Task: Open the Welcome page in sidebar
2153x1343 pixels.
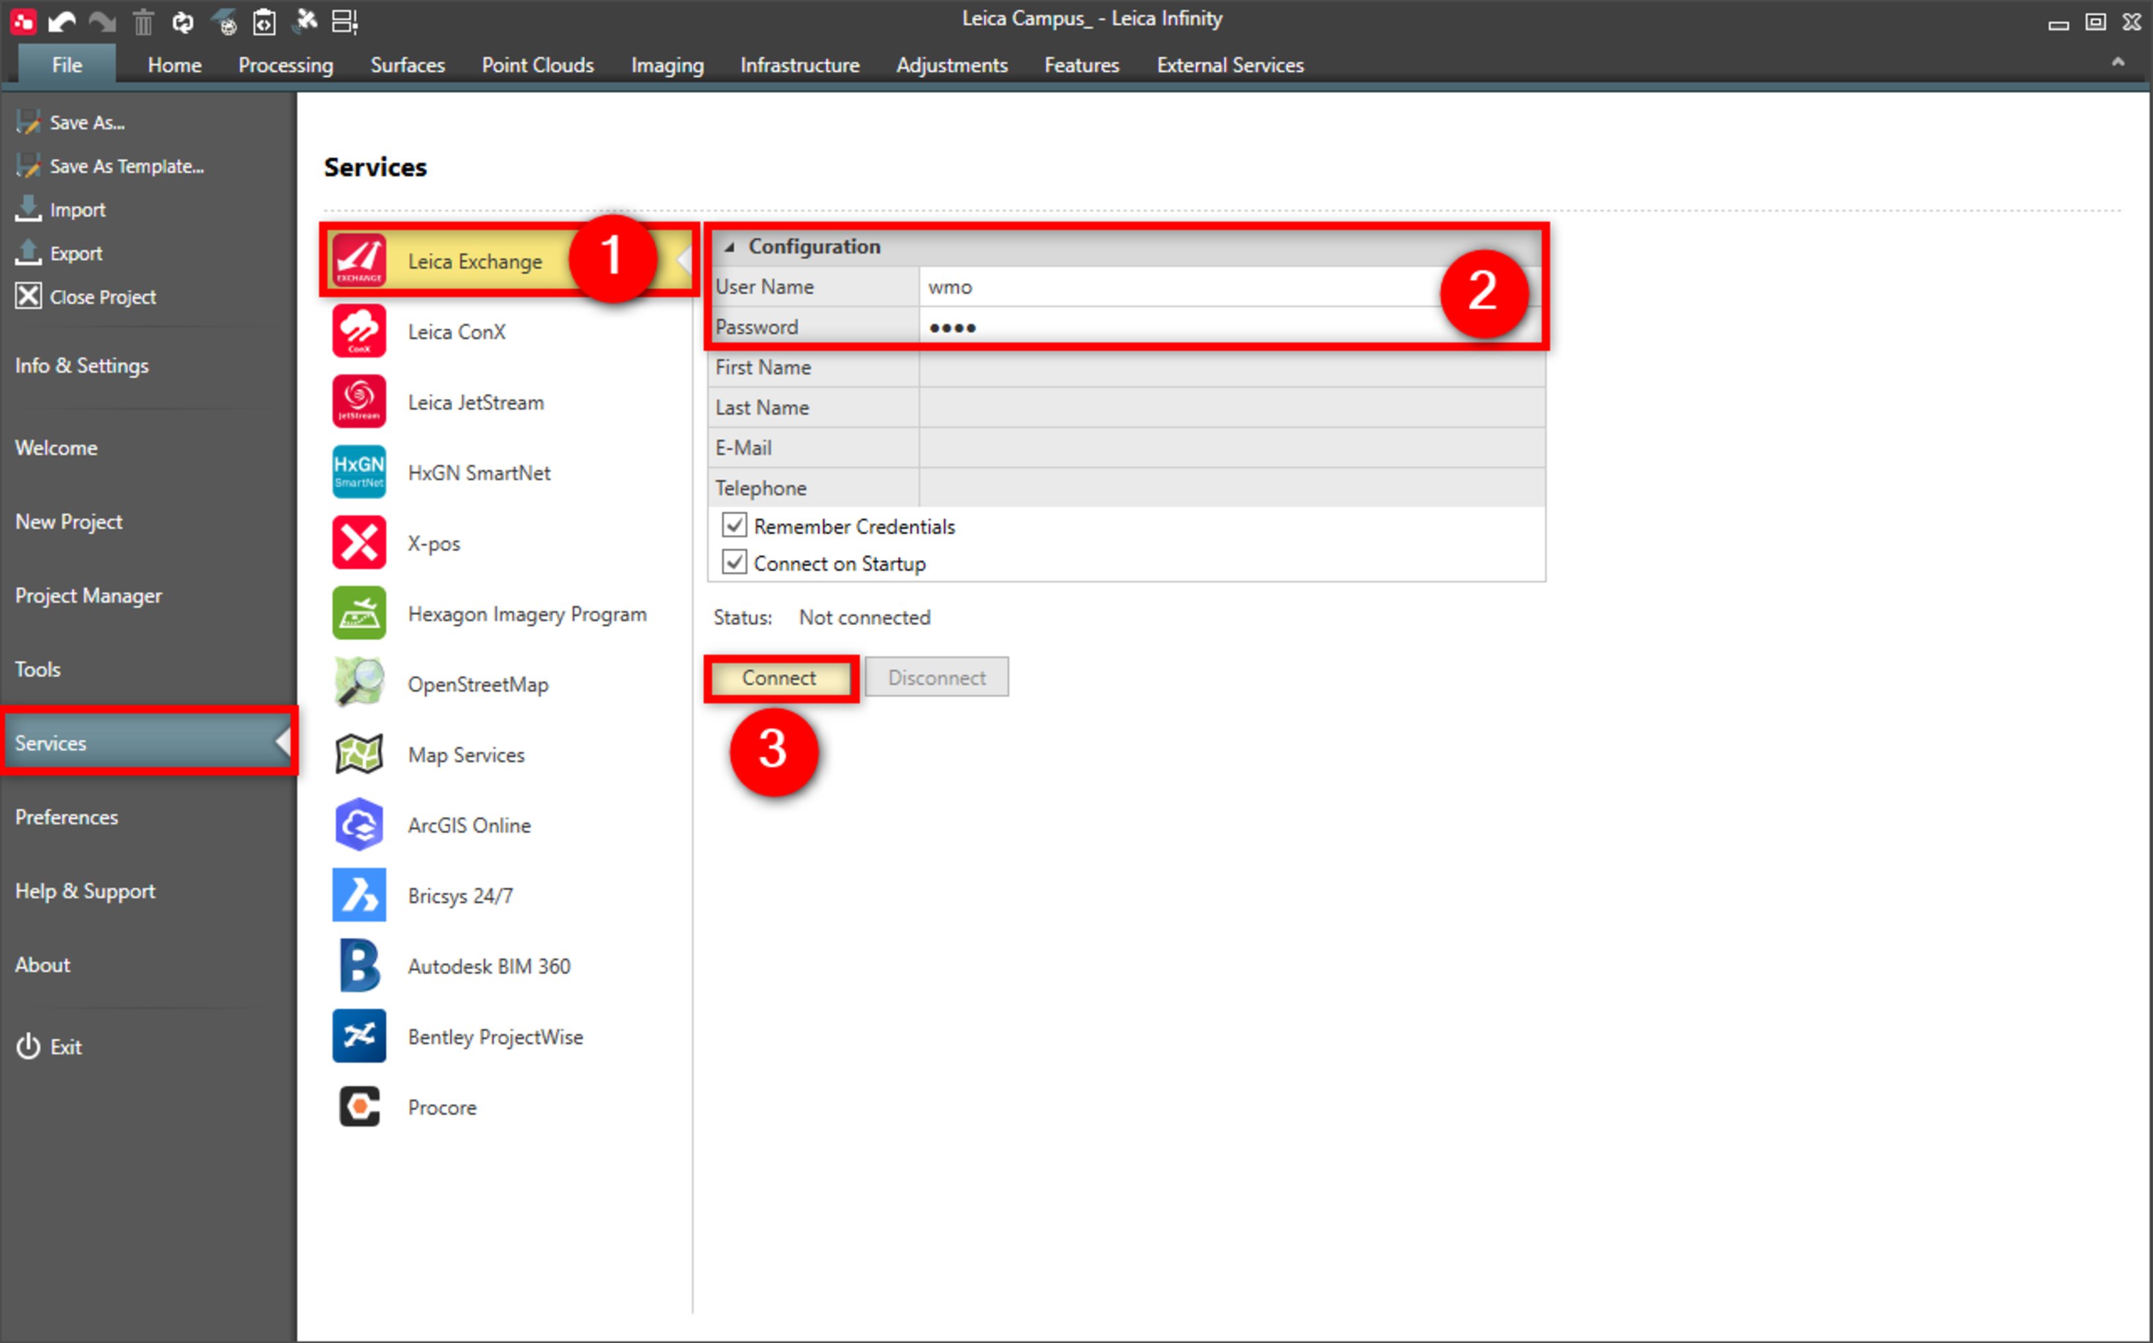Action: click(x=56, y=448)
